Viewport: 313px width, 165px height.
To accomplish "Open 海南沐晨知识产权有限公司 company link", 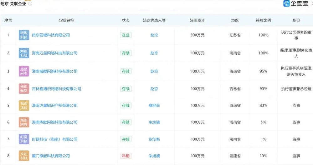I will [x=55, y=105].
